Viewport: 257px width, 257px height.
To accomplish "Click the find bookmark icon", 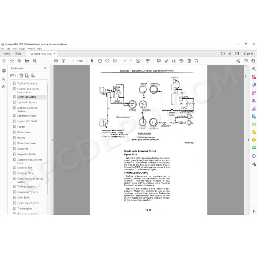I will point(33,76).
